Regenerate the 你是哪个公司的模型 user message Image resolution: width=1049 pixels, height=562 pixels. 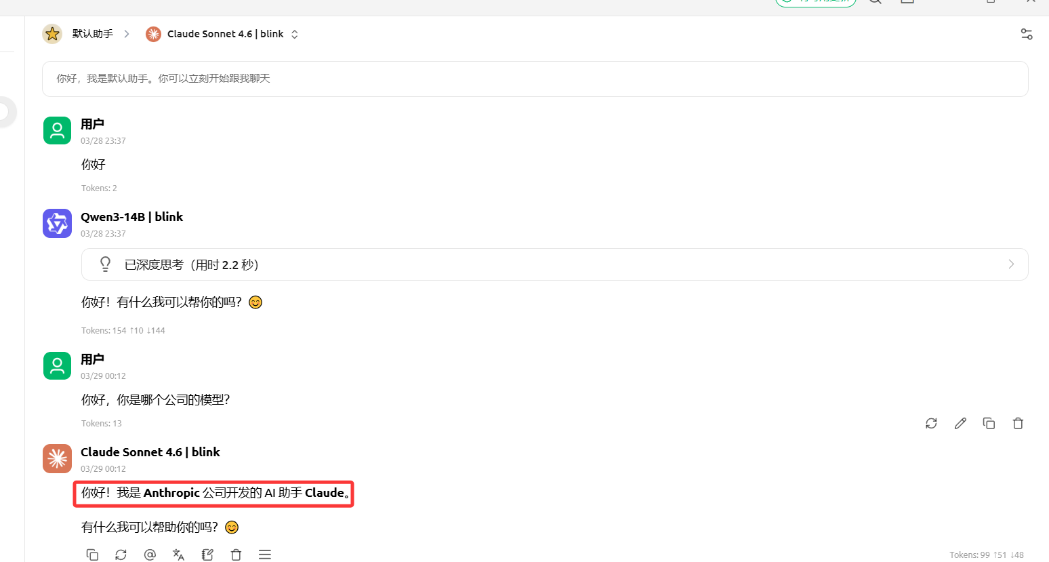click(931, 423)
